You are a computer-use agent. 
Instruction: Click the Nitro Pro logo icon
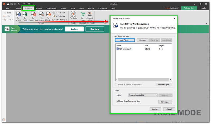point(4,4)
